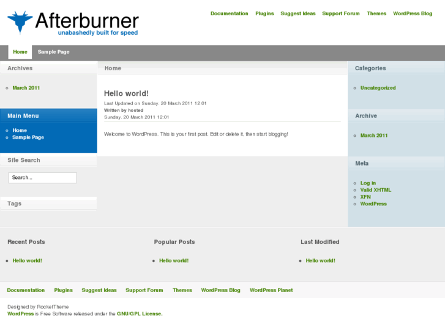Open Valid XHTML link under Meta
445x333 pixels.
375,190
